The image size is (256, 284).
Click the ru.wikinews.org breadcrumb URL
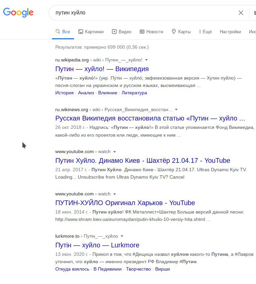coord(114,109)
